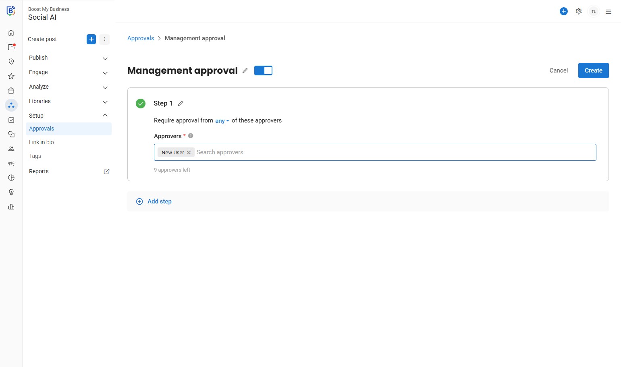Edit the Management approval title pencil icon
Viewport: 621px width, 367px height.
click(245, 70)
